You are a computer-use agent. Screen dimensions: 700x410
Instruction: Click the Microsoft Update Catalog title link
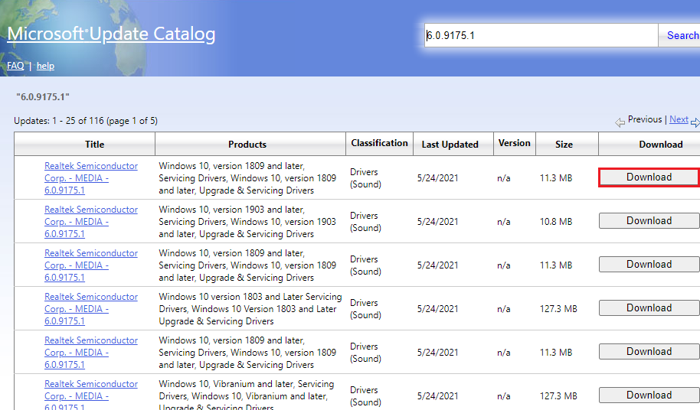point(111,34)
